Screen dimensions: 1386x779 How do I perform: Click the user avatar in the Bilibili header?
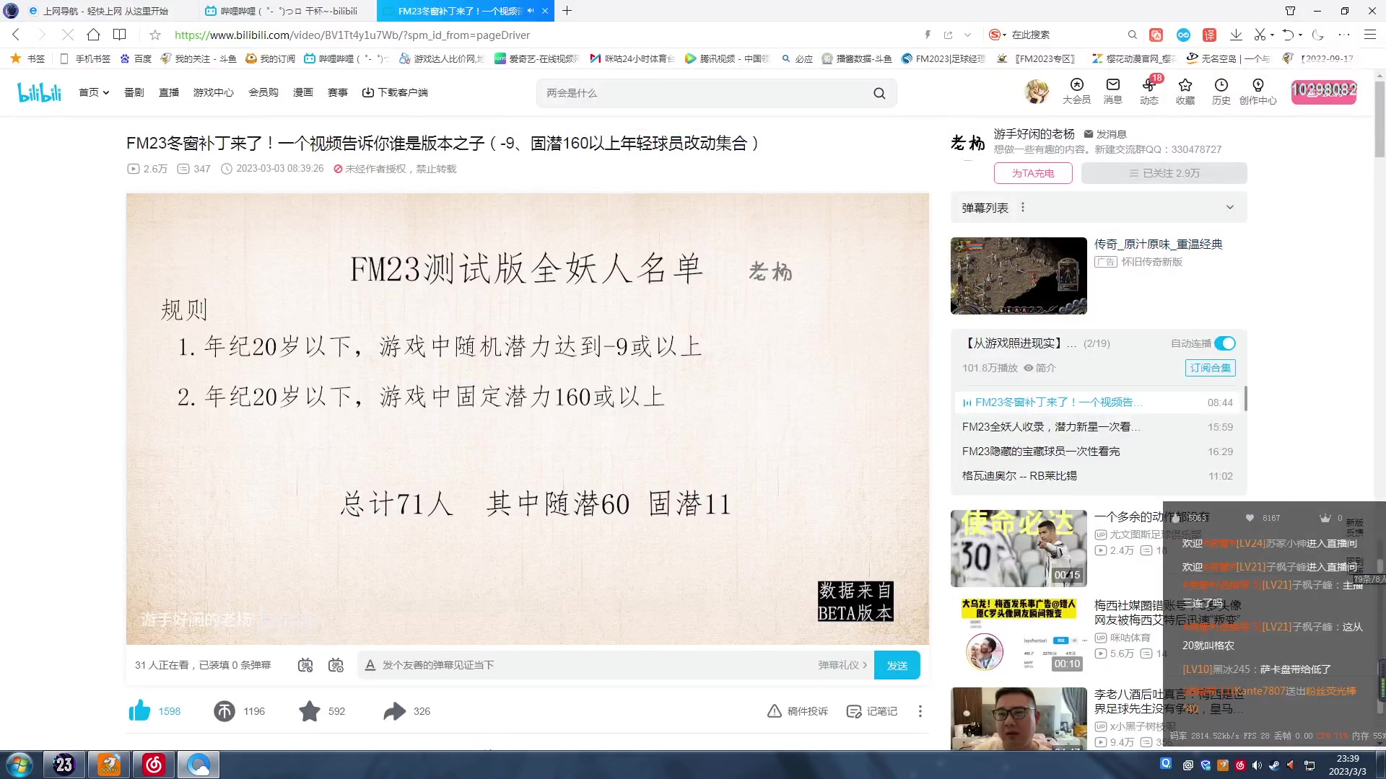coord(1037,92)
